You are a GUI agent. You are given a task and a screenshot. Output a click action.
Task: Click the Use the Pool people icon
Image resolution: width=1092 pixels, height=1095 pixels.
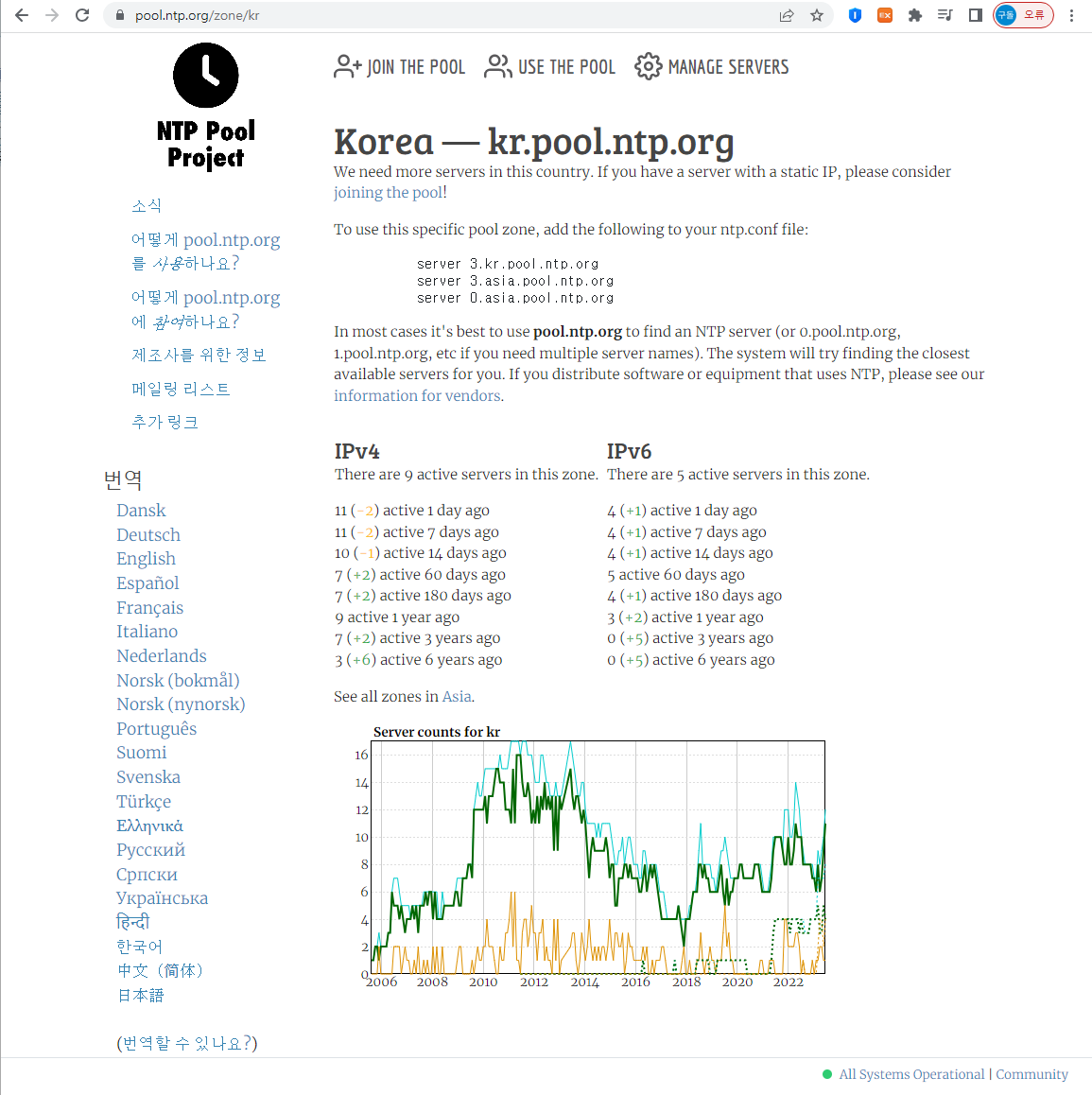coord(498,66)
